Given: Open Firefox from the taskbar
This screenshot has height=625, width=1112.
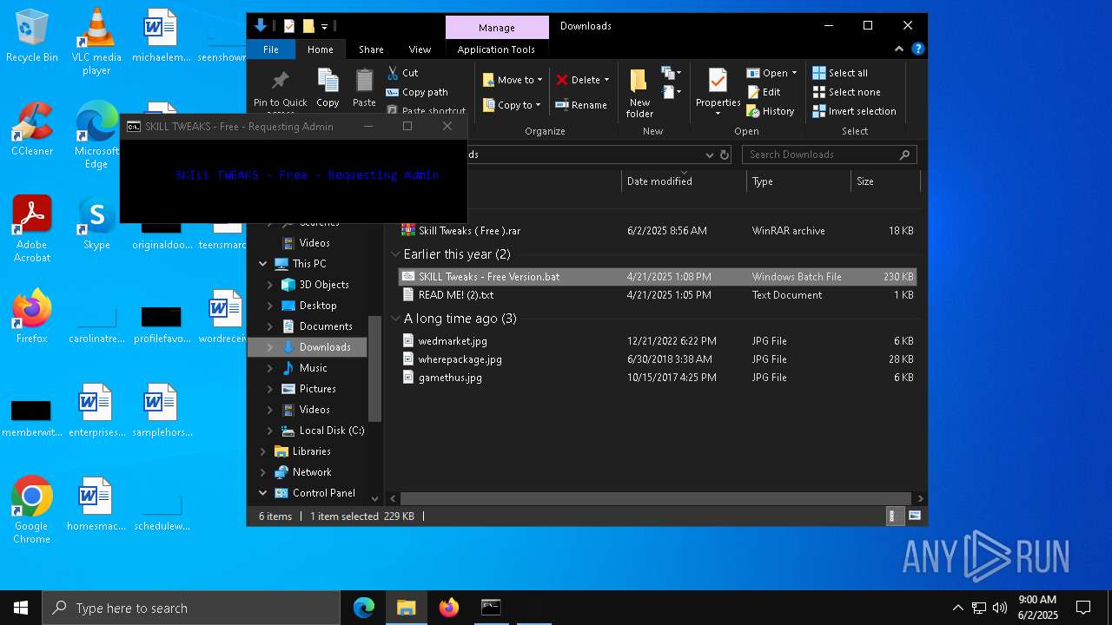Looking at the screenshot, I should [x=448, y=608].
